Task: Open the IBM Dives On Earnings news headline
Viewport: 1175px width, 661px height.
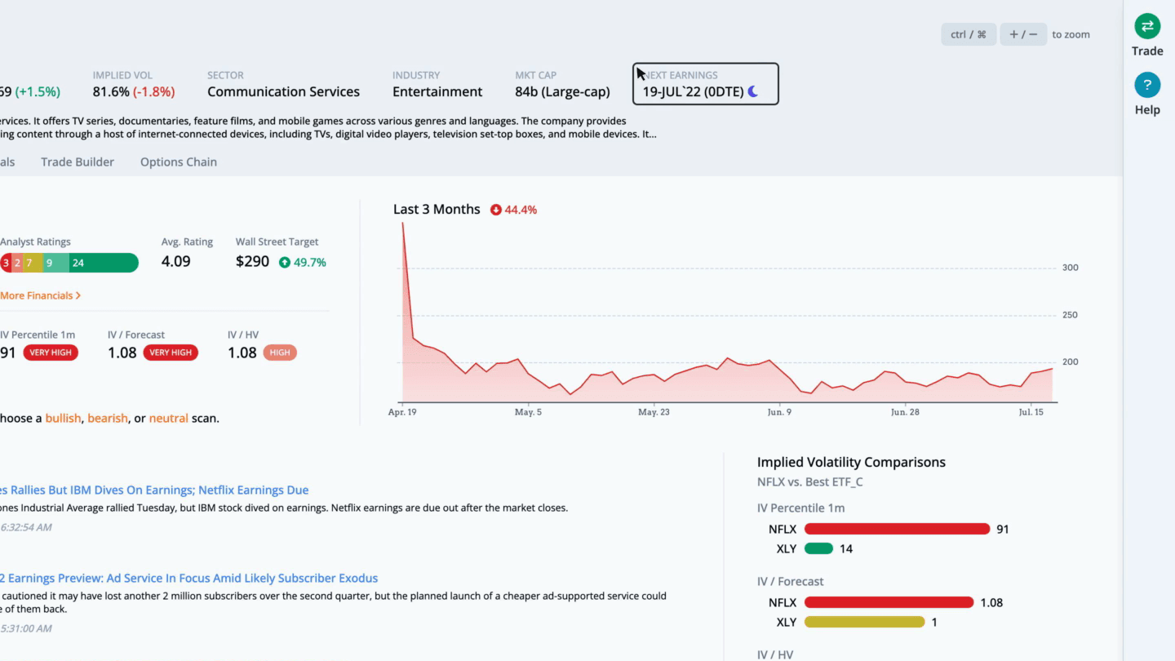Action: pyautogui.click(x=154, y=490)
